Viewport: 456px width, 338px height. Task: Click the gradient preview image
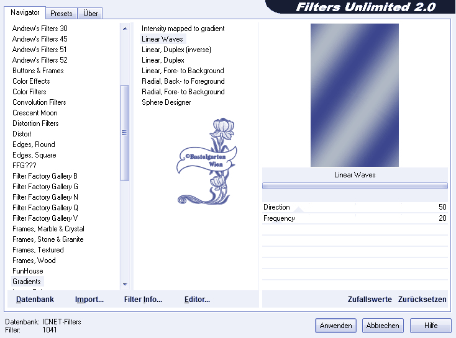[x=355, y=96]
